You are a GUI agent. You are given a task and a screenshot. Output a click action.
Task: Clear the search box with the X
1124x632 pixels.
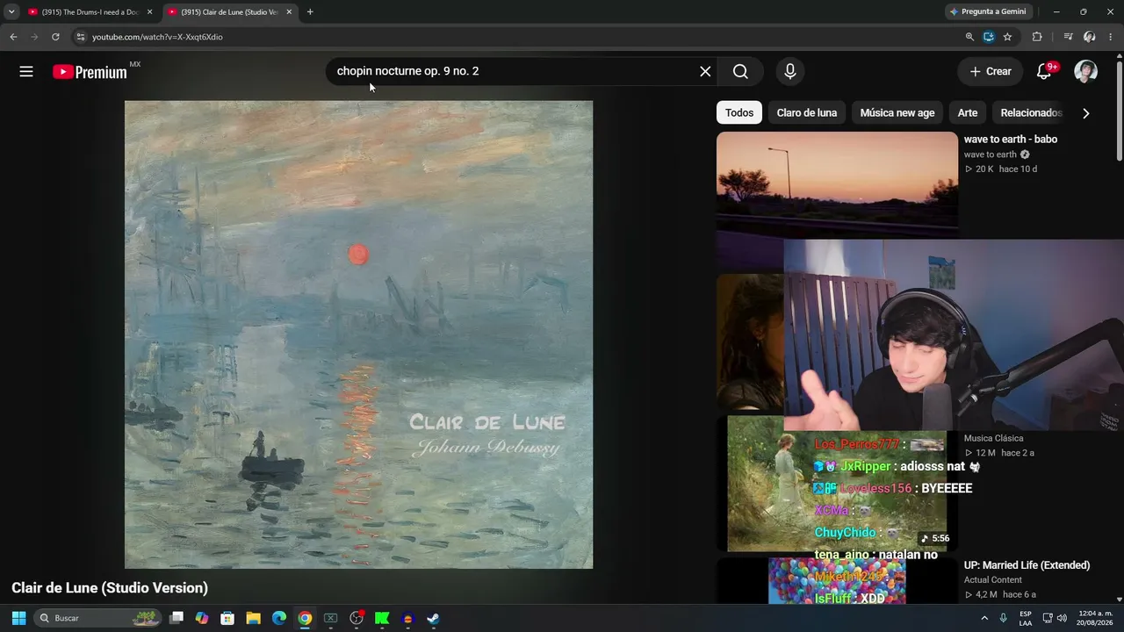click(x=705, y=72)
